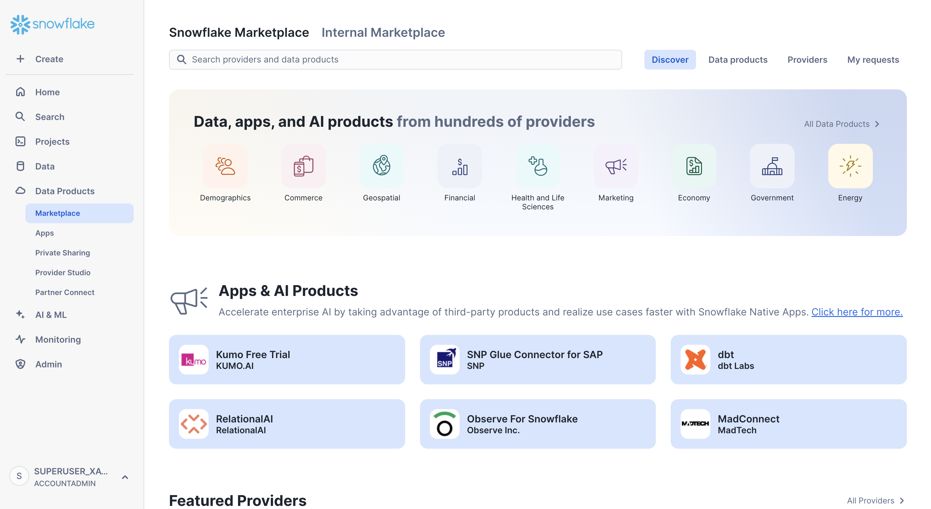
Task: Open the Commerce category icon
Action: pyautogui.click(x=303, y=166)
